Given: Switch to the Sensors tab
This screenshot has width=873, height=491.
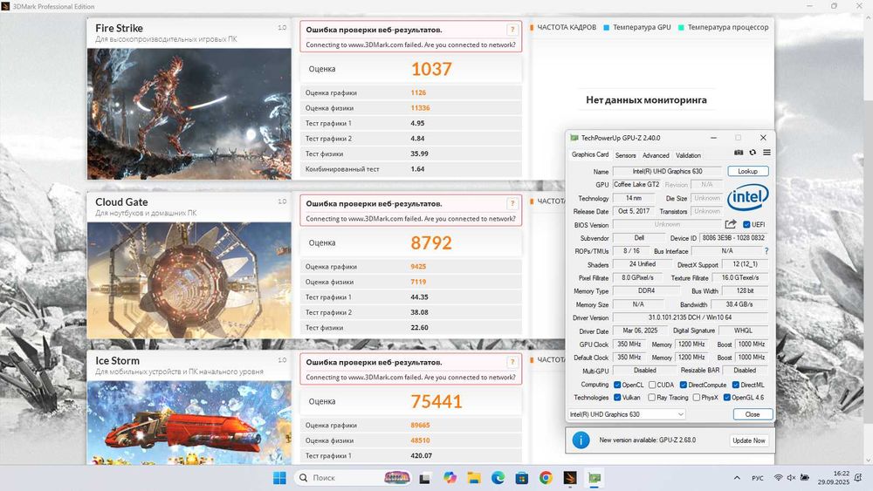Looking at the screenshot, I should 625,155.
